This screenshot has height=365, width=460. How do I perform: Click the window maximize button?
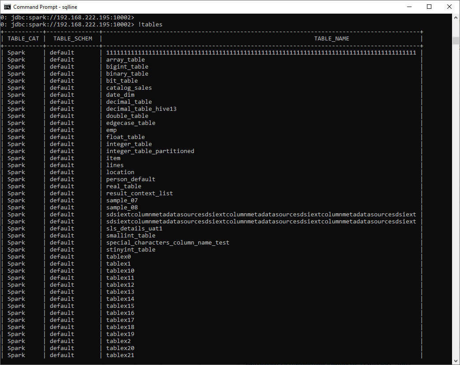click(x=429, y=7)
